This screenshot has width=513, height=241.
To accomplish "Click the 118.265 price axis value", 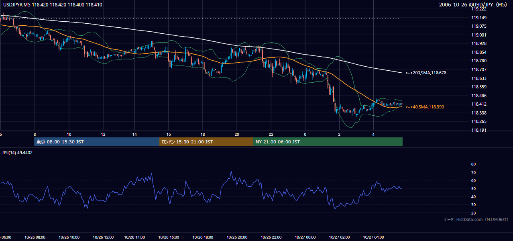I will click(x=479, y=121).
